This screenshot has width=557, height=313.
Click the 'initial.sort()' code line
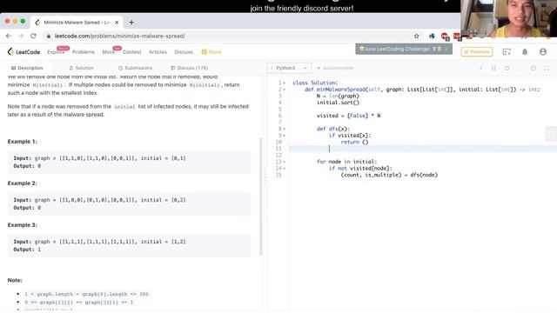pyautogui.click(x=338, y=103)
